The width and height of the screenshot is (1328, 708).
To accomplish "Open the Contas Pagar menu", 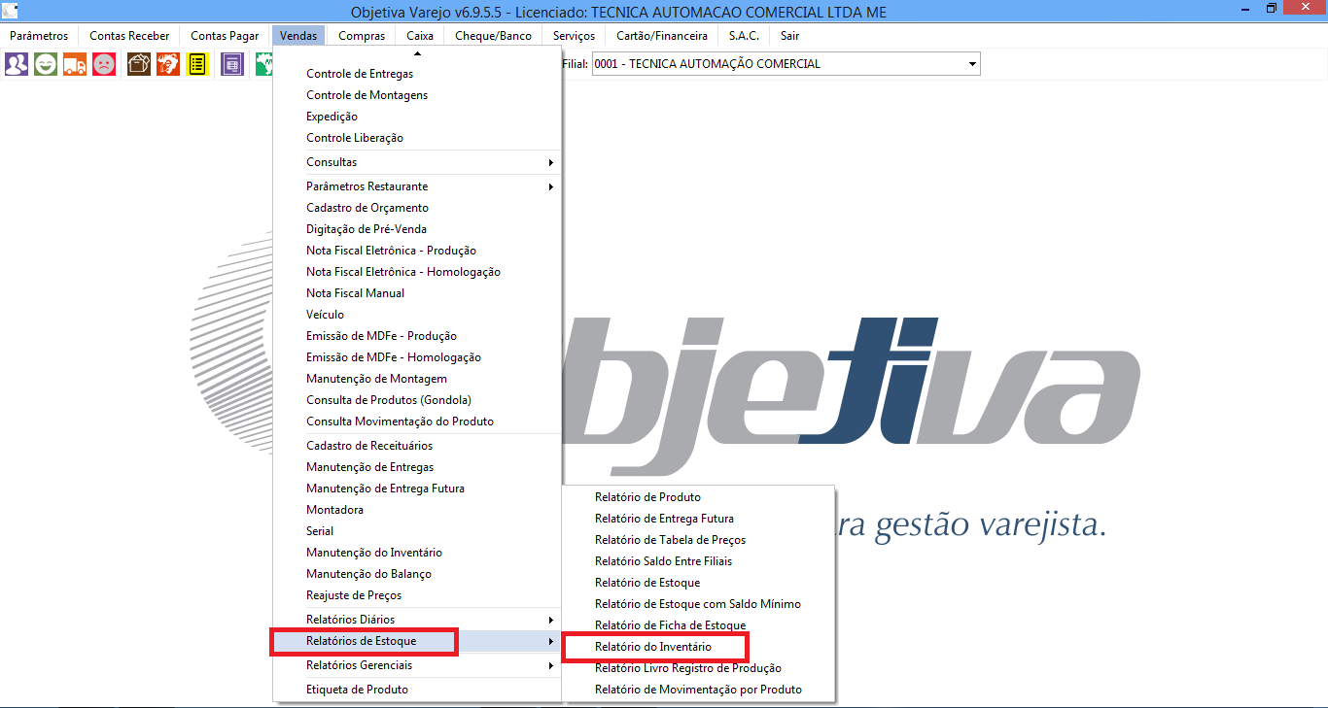I will (x=225, y=36).
